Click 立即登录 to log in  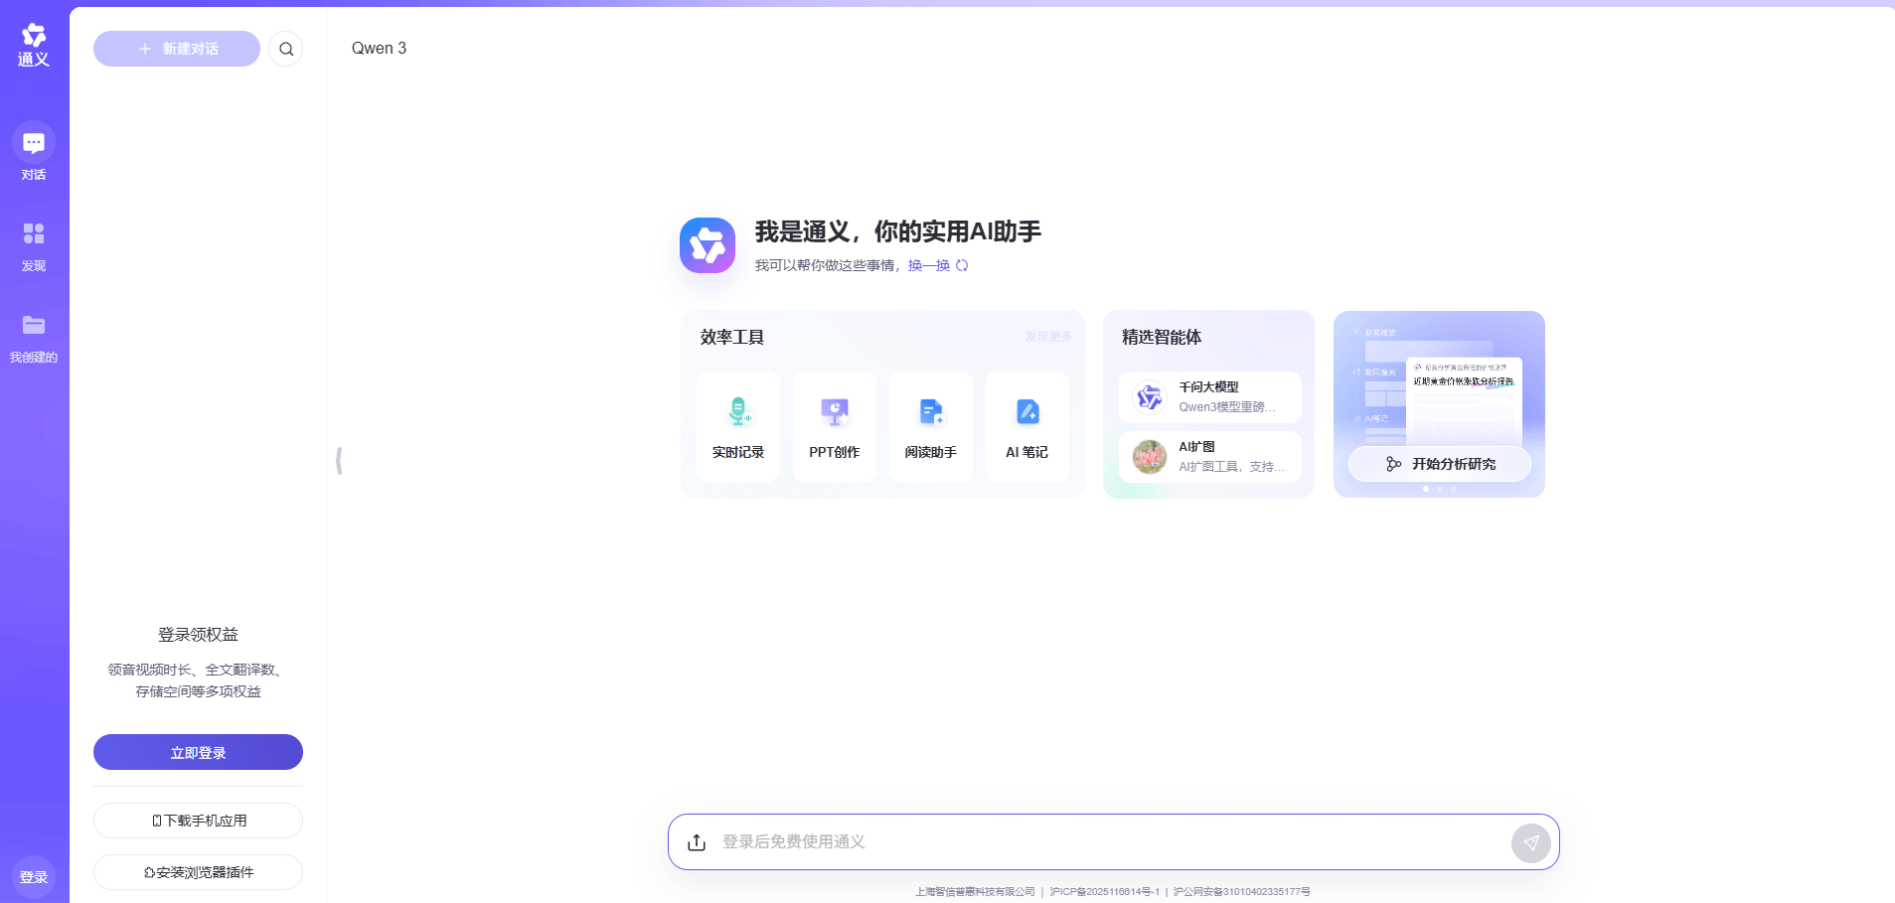click(x=198, y=752)
